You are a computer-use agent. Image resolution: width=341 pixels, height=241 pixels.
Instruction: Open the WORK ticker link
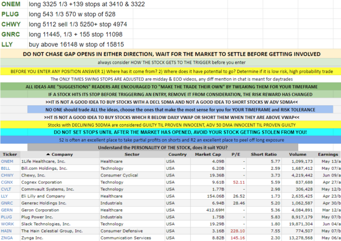7,224
